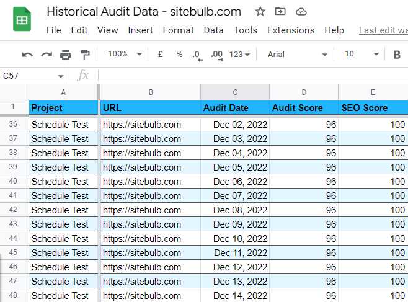Image resolution: width=408 pixels, height=302 pixels.
Task: Expand the name box dropdown arrow
Action: coord(61,76)
